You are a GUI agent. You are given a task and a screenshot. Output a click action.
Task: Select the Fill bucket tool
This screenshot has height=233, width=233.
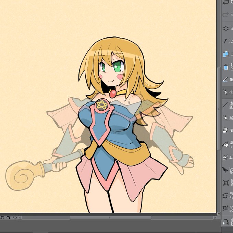point(225,144)
